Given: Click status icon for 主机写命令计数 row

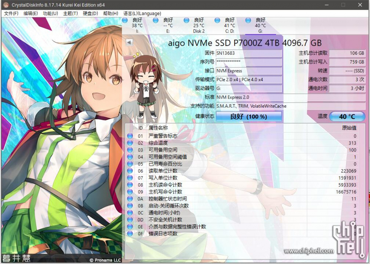Looking at the screenshot, I should [130, 192].
